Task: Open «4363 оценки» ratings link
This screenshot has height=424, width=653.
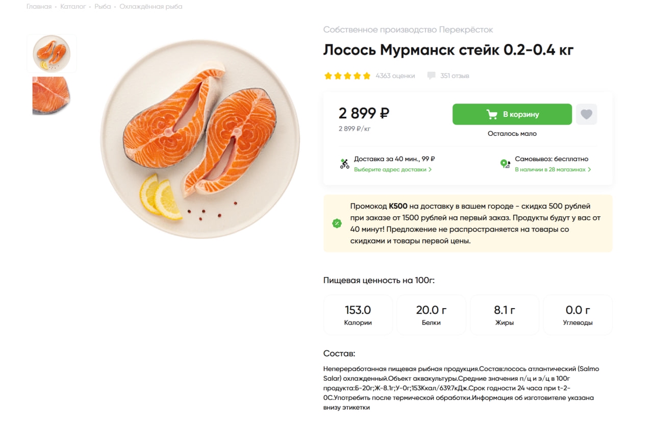Action: [x=395, y=76]
